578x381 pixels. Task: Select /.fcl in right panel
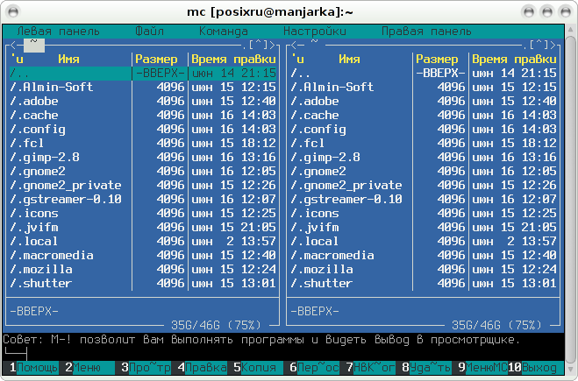(x=423, y=143)
